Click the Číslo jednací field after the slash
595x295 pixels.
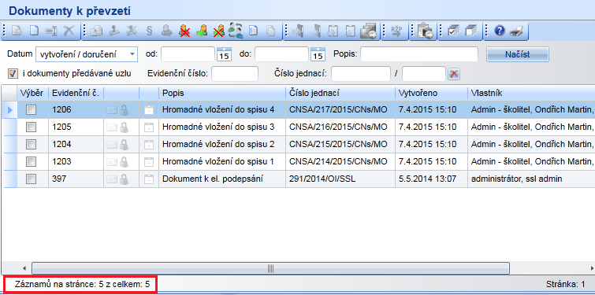click(x=424, y=74)
